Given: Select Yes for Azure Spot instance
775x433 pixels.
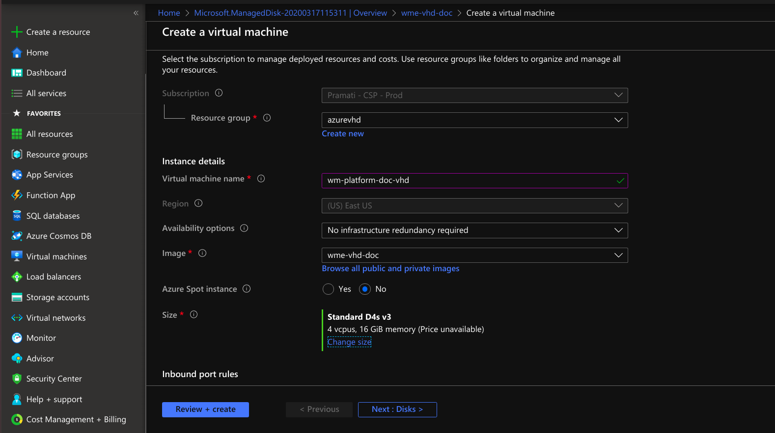Looking at the screenshot, I should 328,289.
